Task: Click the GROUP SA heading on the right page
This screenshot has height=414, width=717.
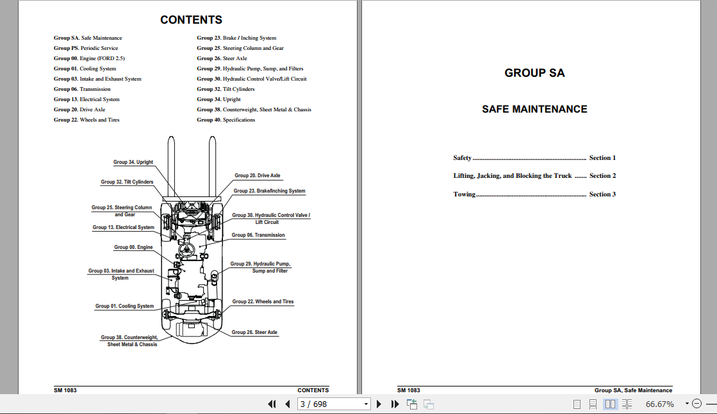Action: point(534,73)
